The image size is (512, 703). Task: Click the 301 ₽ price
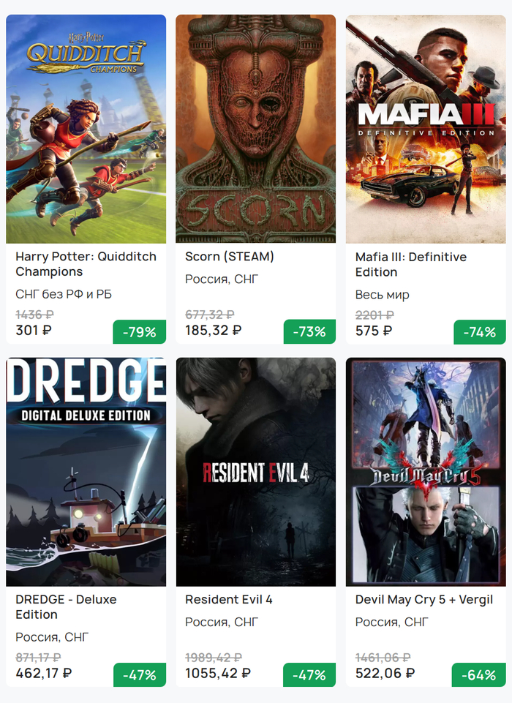(34, 330)
